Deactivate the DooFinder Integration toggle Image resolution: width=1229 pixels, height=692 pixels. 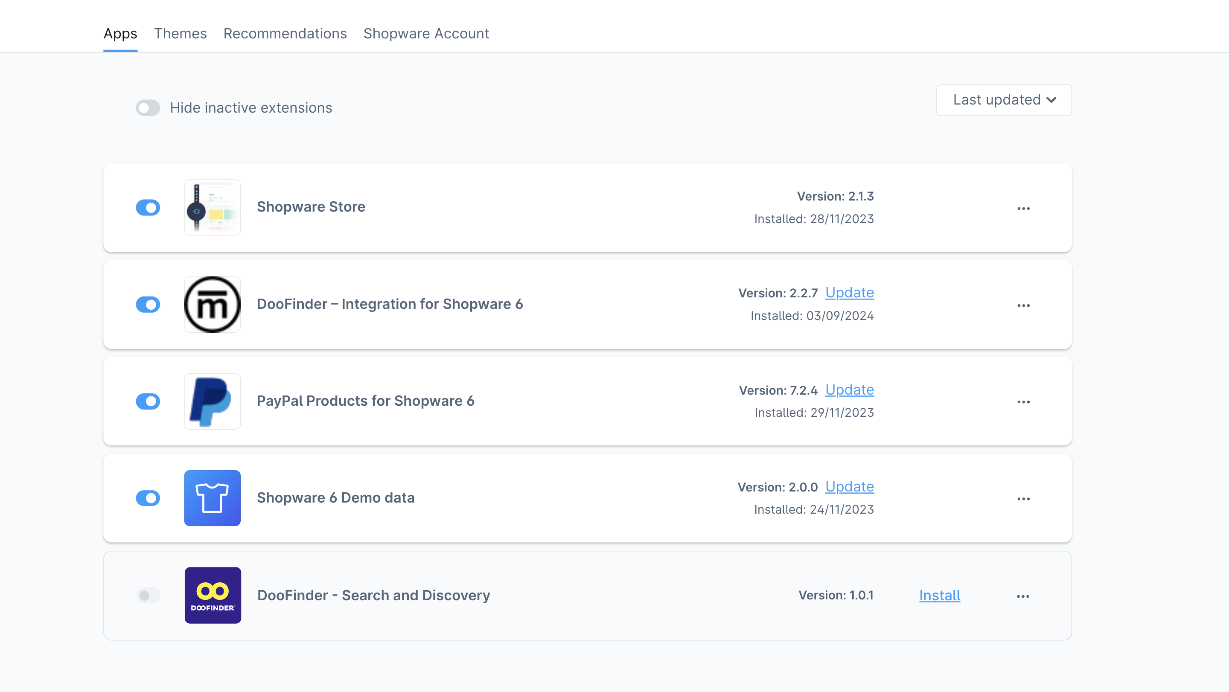[x=148, y=304]
